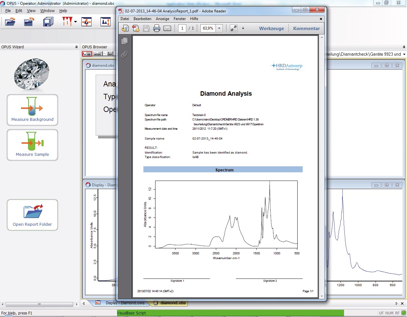407x317 pixels.
Task: Switch to the Display - Diamond.ows tab
Action: pyautogui.click(x=125, y=303)
